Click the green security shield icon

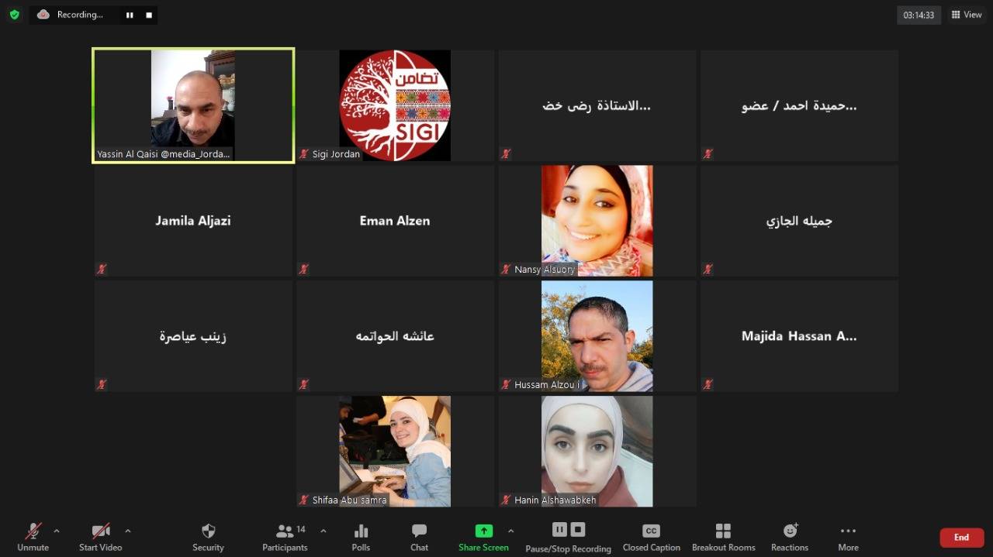click(x=14, y=14)
